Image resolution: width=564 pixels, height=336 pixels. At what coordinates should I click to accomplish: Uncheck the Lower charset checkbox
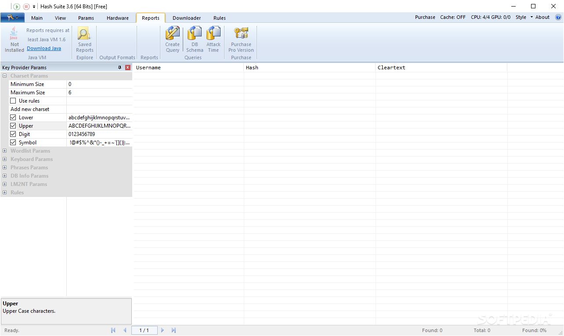(x=13, y=118)
